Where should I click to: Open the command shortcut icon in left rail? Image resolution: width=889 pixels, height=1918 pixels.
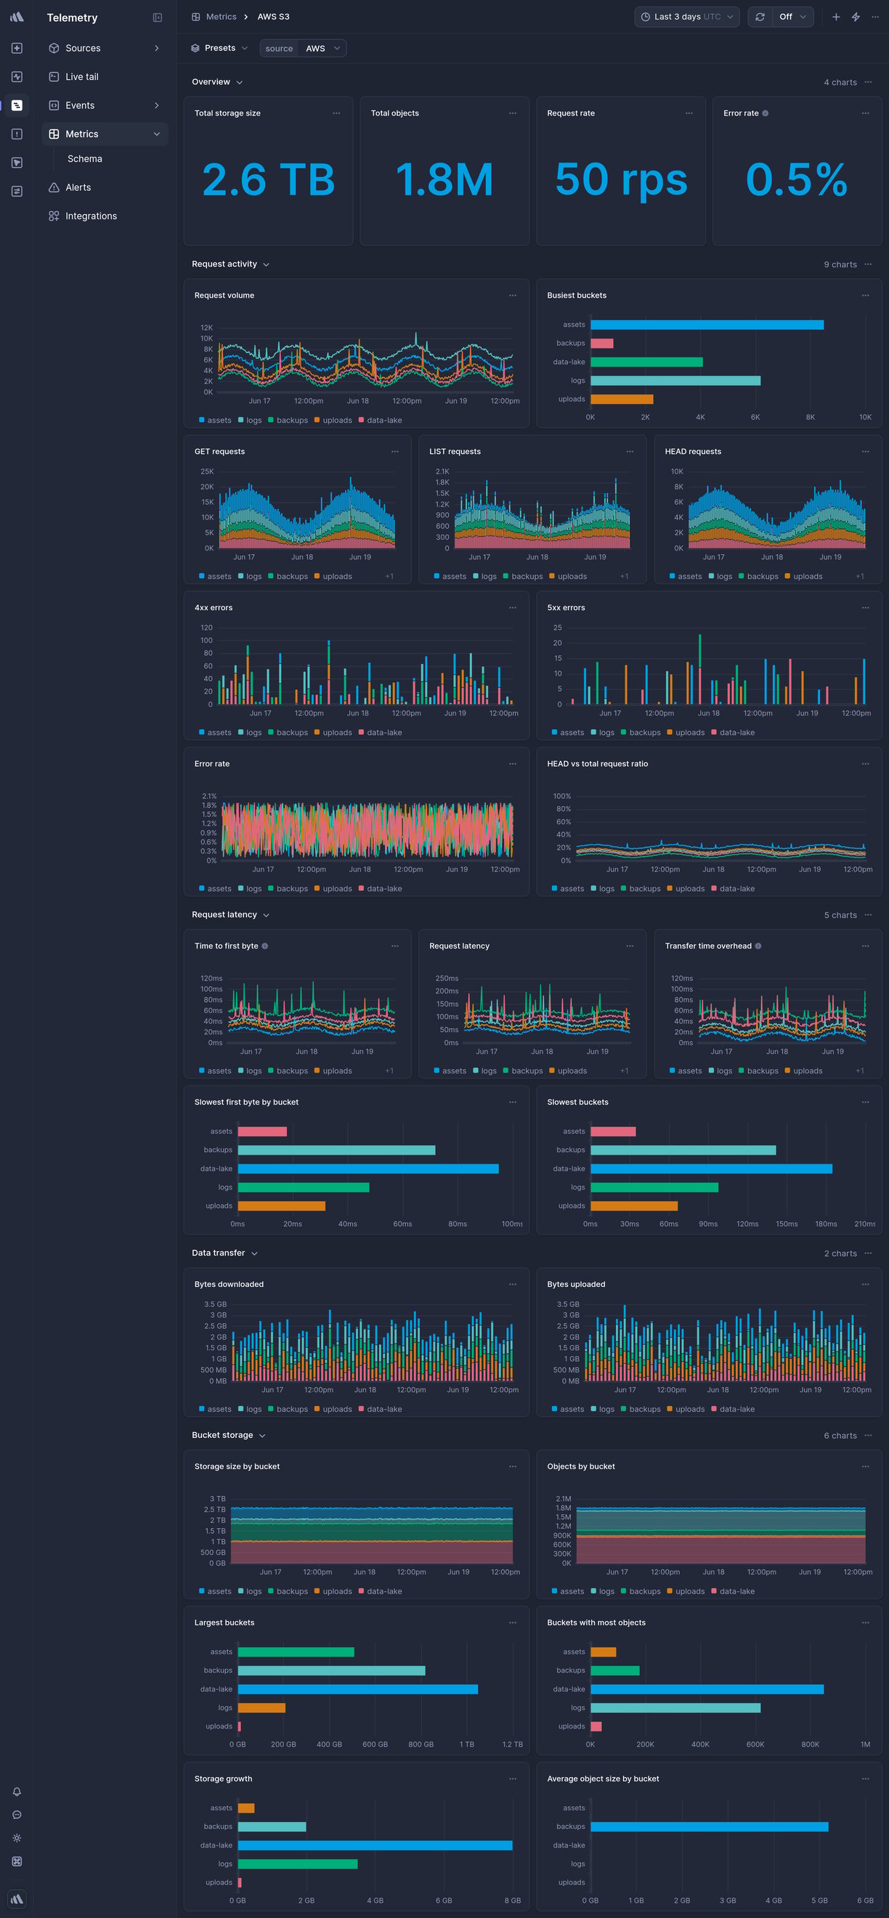17,1861
